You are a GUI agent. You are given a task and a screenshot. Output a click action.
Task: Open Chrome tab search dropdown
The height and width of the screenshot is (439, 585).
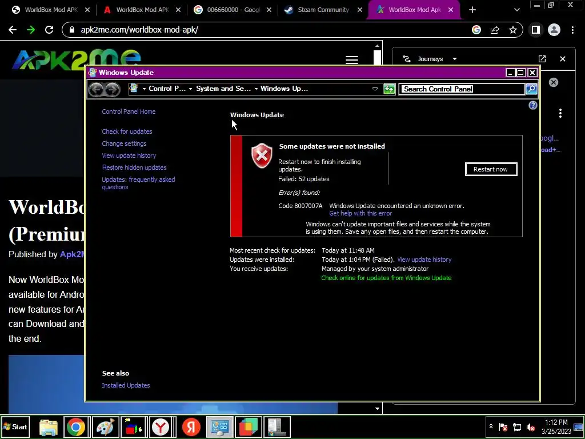point(516,10)
